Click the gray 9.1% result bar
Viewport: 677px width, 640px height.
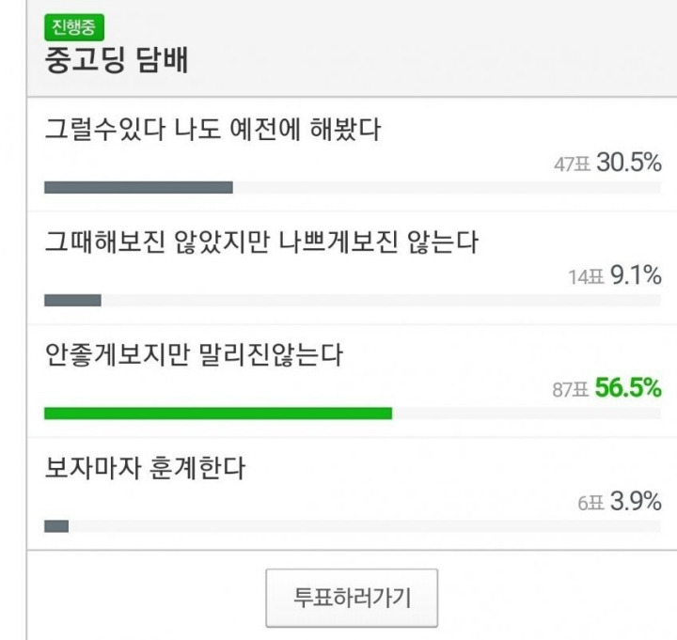click(x=72, y=301)
